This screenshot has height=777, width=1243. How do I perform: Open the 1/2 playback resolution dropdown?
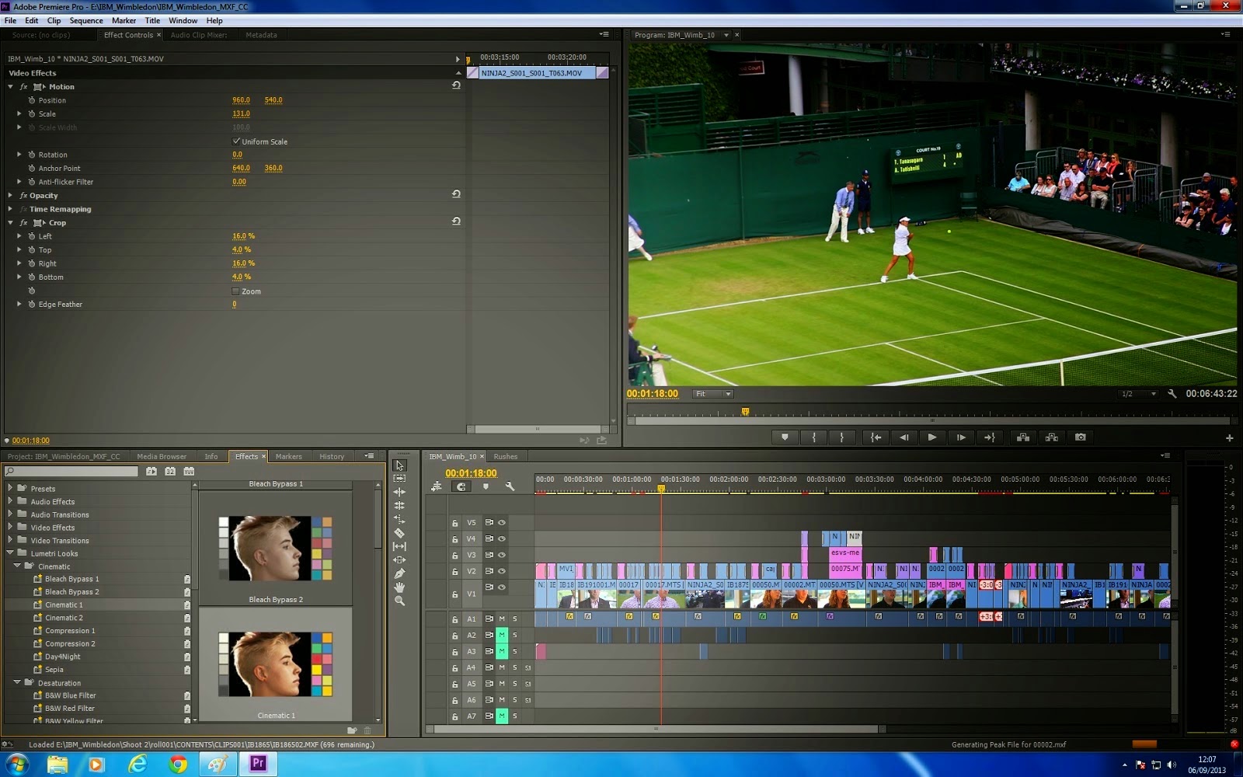coord(1138,394)
